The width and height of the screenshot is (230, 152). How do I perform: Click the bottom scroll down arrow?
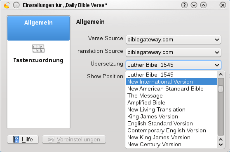pyautogui.click(x=221, y=145)
